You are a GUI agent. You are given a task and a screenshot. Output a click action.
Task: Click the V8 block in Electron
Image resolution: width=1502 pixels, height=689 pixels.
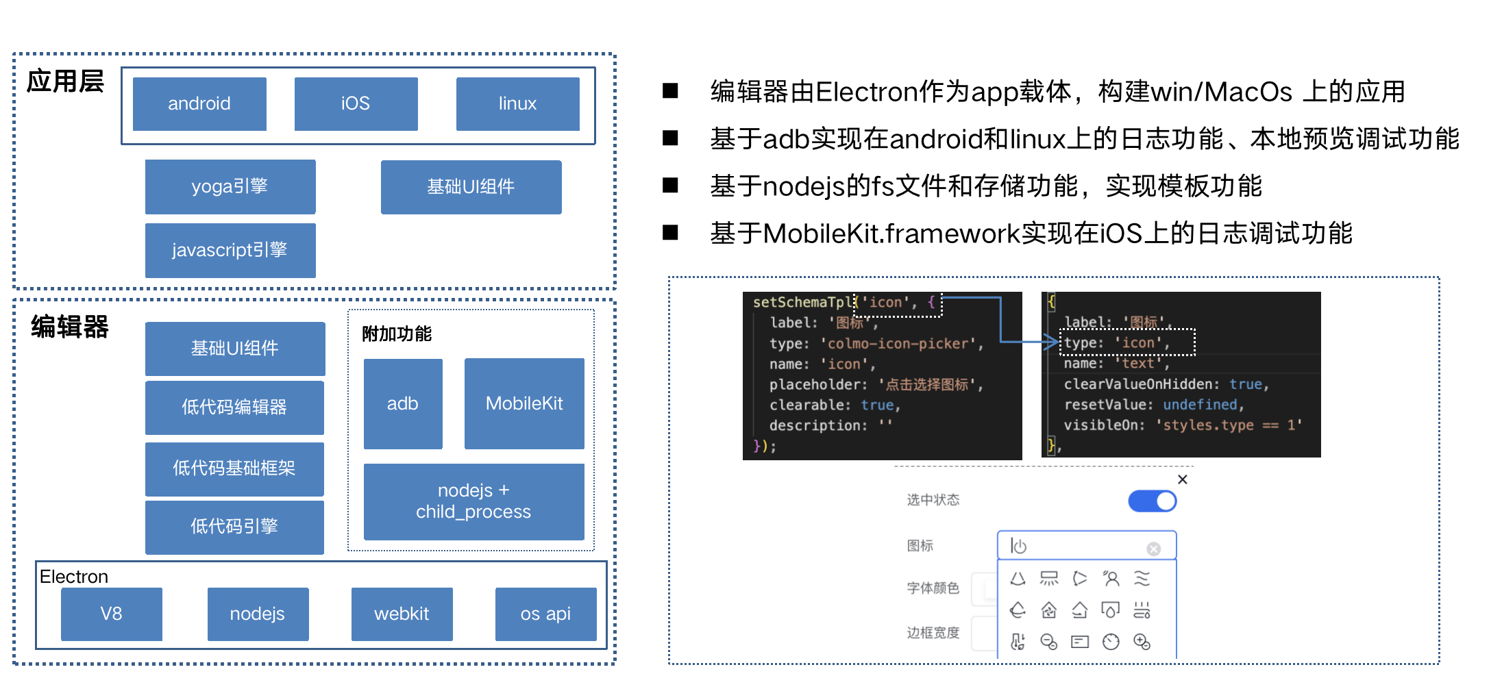112,614
